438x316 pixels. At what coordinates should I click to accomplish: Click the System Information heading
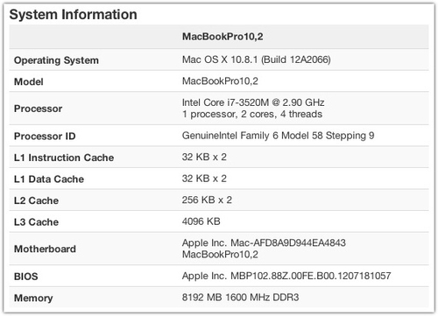tap(73, 15)
